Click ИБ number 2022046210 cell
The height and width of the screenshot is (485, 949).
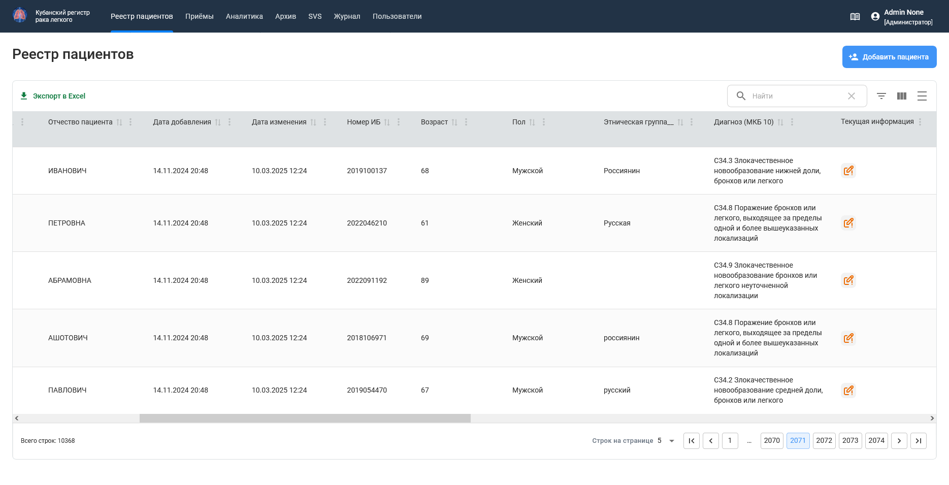point(367,223)
